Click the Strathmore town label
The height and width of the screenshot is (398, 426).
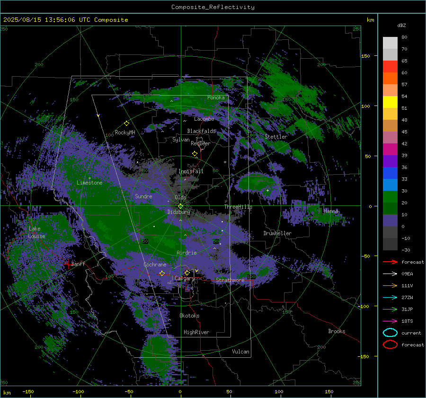point(230,280)
